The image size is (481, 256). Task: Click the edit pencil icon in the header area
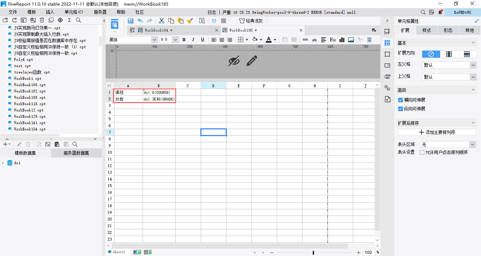(251, 61)
